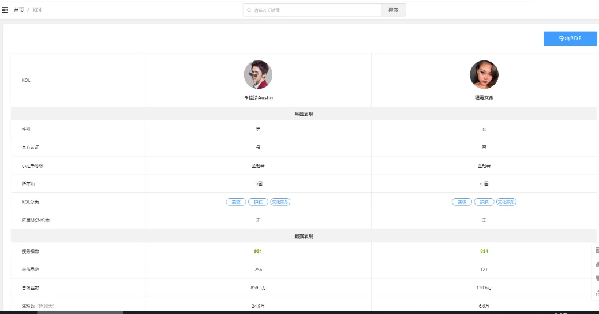Click the name 李佳琦Austin
Viewport: 599px width, 314px height.
[258, 98]
